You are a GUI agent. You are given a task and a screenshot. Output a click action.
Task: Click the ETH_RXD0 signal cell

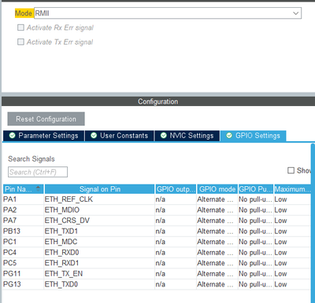pos(99,253)
